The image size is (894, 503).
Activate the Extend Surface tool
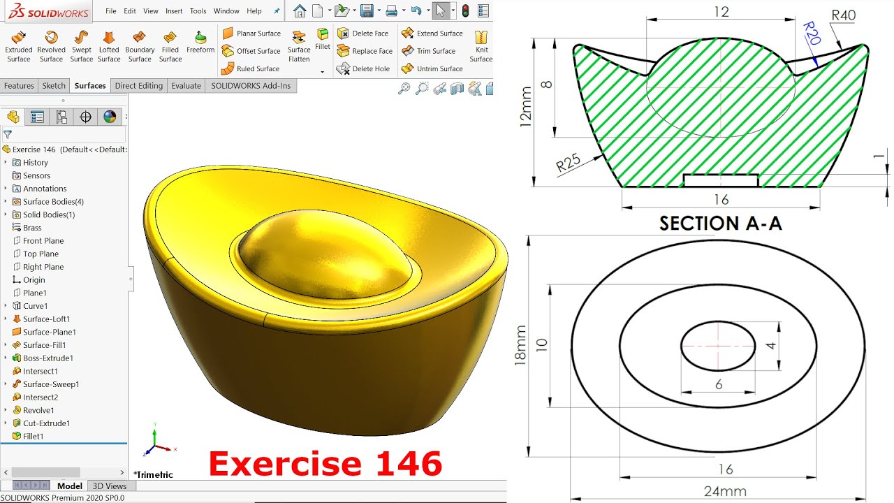coord(432,34)
